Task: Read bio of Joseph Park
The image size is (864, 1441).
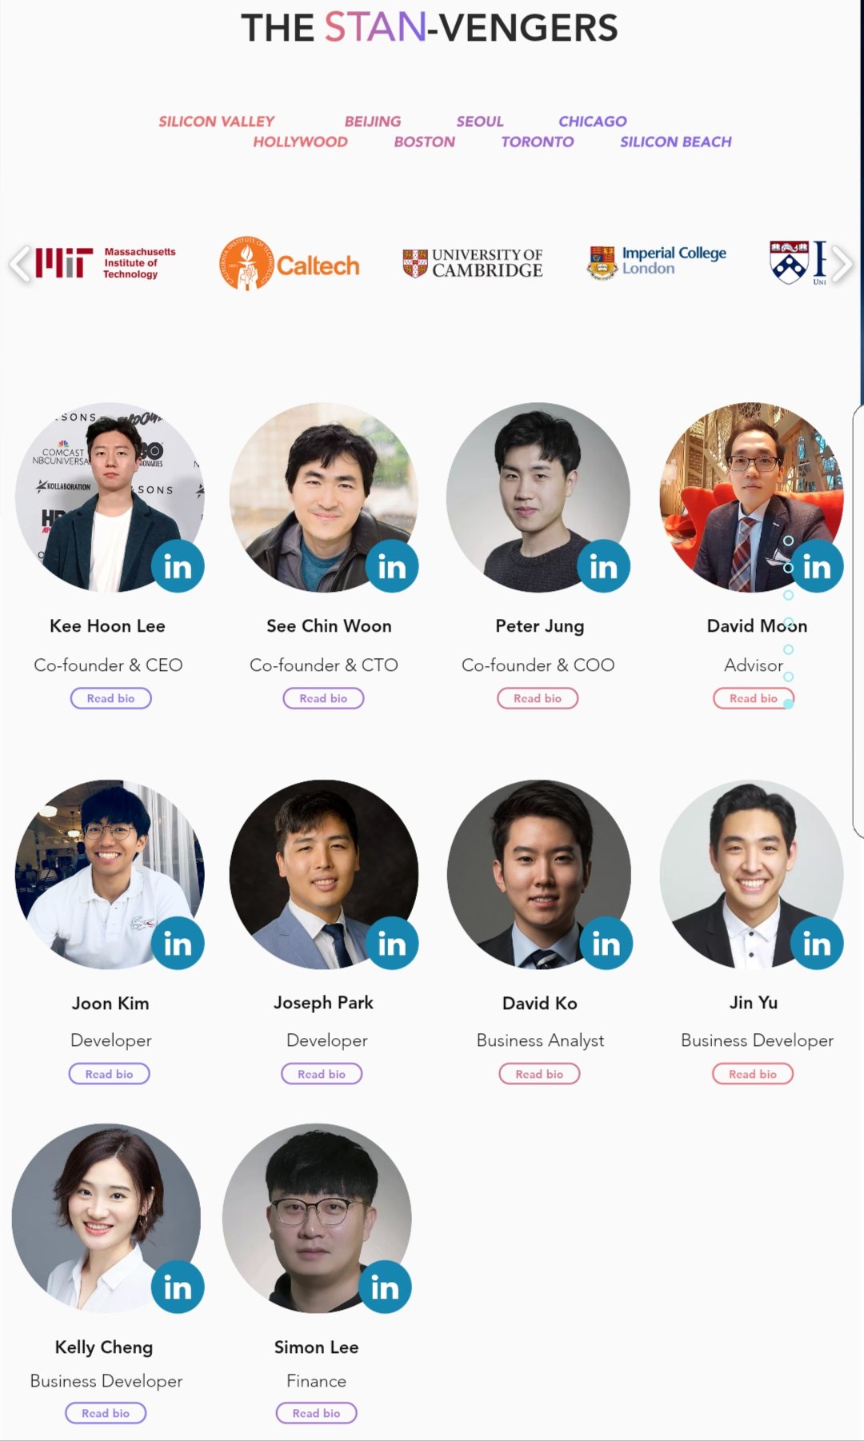Action: pos(322,1074)
